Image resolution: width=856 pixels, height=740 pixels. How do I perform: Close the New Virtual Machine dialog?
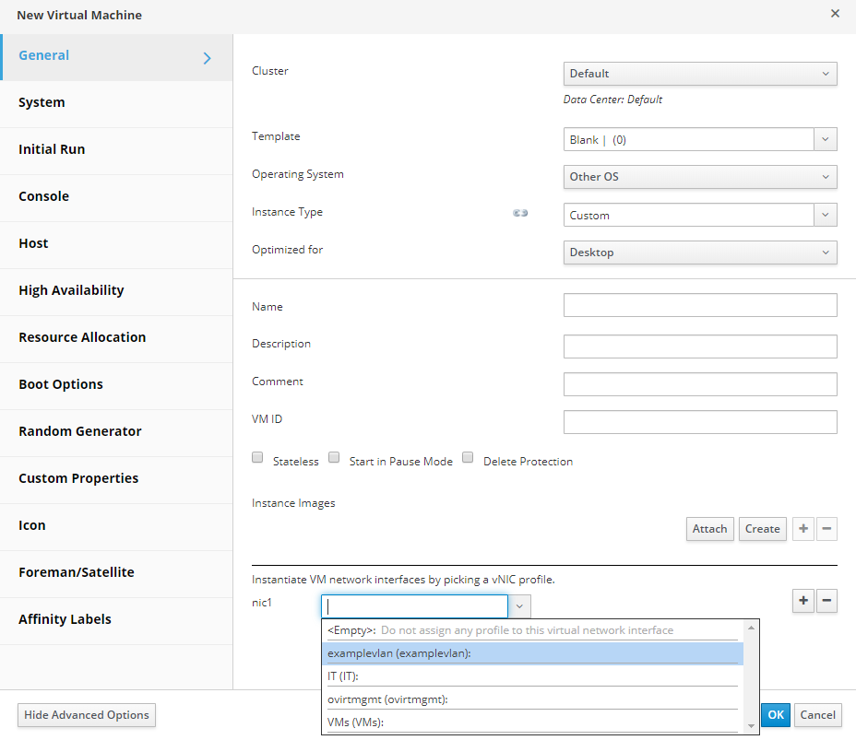pyautogui.click(x=835, y=14)
